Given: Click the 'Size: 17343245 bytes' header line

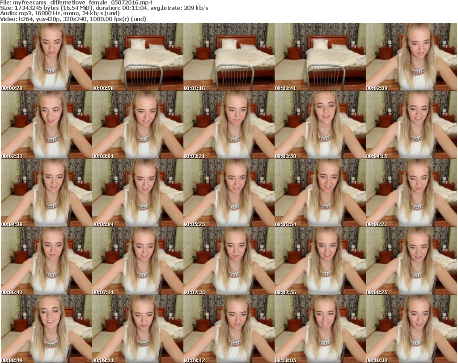Looking at the screenshot, I should [x=104, y=8].
